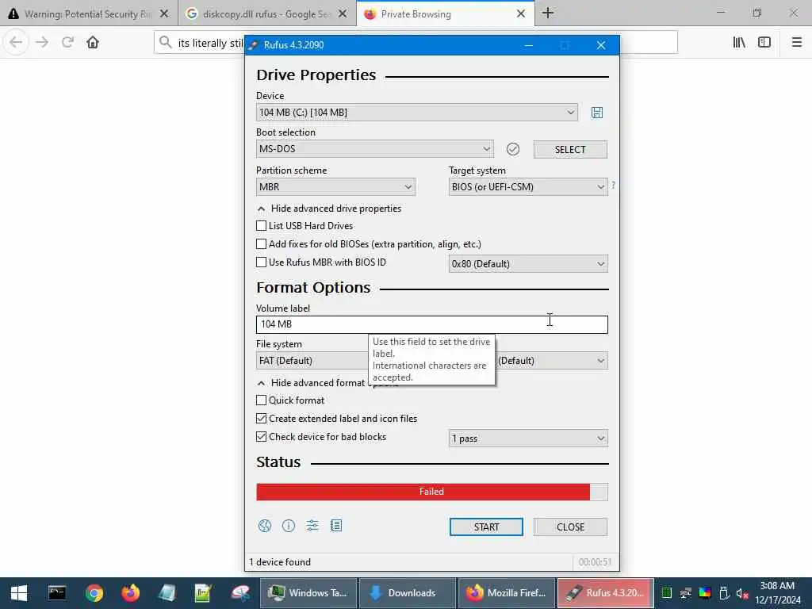Open the Device dropdown

[x=417, y=113]
